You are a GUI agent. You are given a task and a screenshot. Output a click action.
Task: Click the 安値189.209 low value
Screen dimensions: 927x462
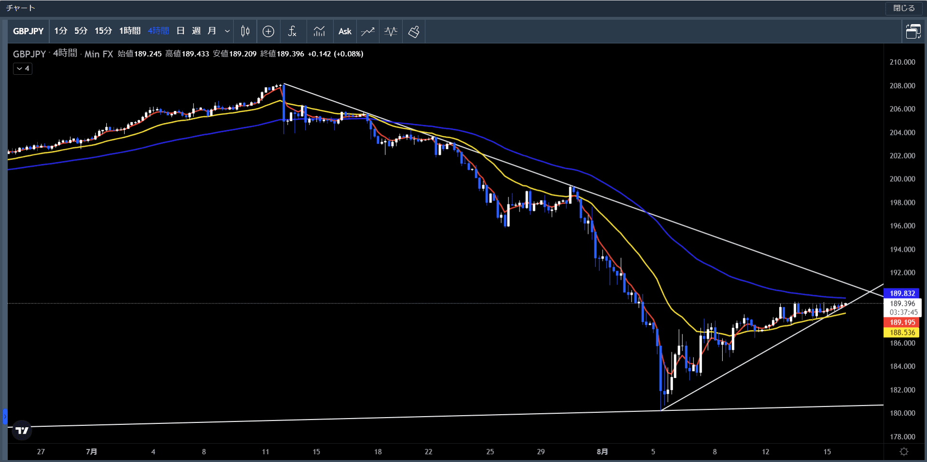[235, 54]
